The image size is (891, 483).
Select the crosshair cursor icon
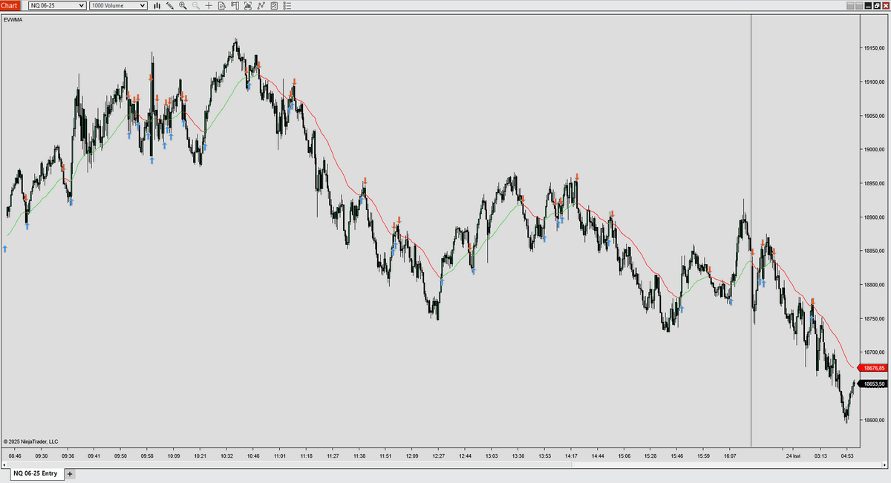(209, 6)
